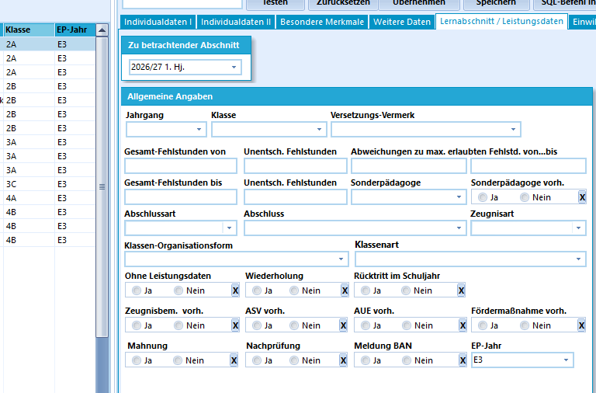Clear Ohne Leistungsdaten choice via X
Viewport: 596px width, 393px height.
(x=235, y=290)
